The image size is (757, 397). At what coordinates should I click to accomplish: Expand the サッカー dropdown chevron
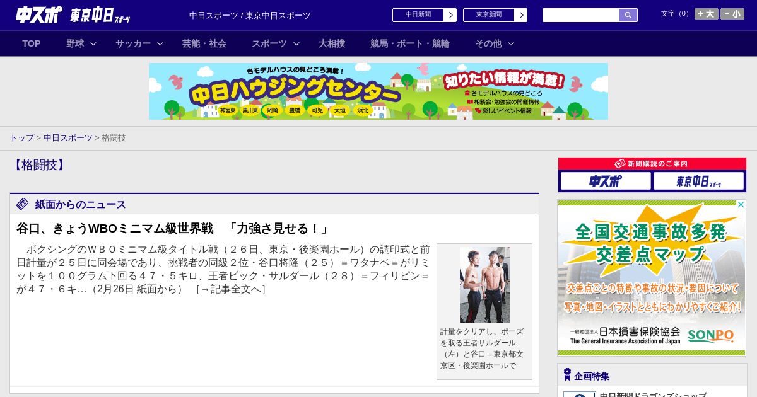coord(160,44)
